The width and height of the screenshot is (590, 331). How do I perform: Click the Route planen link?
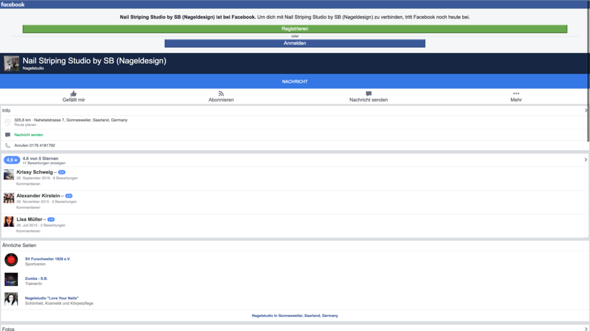(x=25, y=125)
